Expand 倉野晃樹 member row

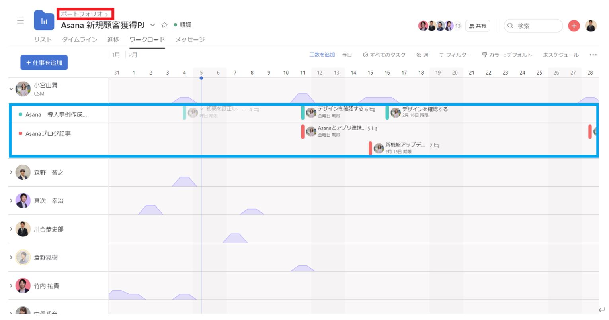(11, 257)
